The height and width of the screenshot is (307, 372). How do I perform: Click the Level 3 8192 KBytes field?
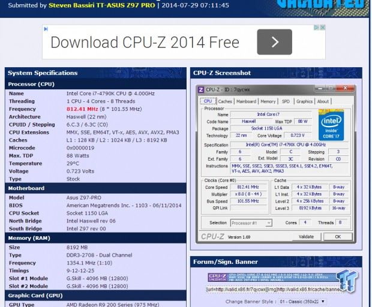pos(310,208)
